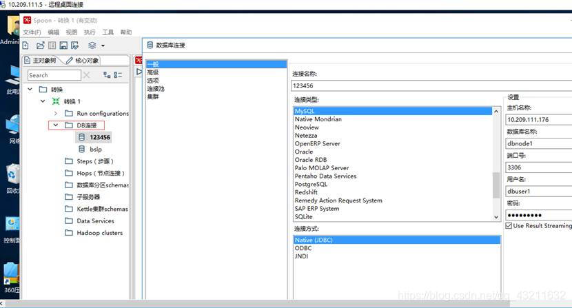Click the 端口号 field showing 3306
Viewport: 572px width, 308px height.
coord(539,167)
